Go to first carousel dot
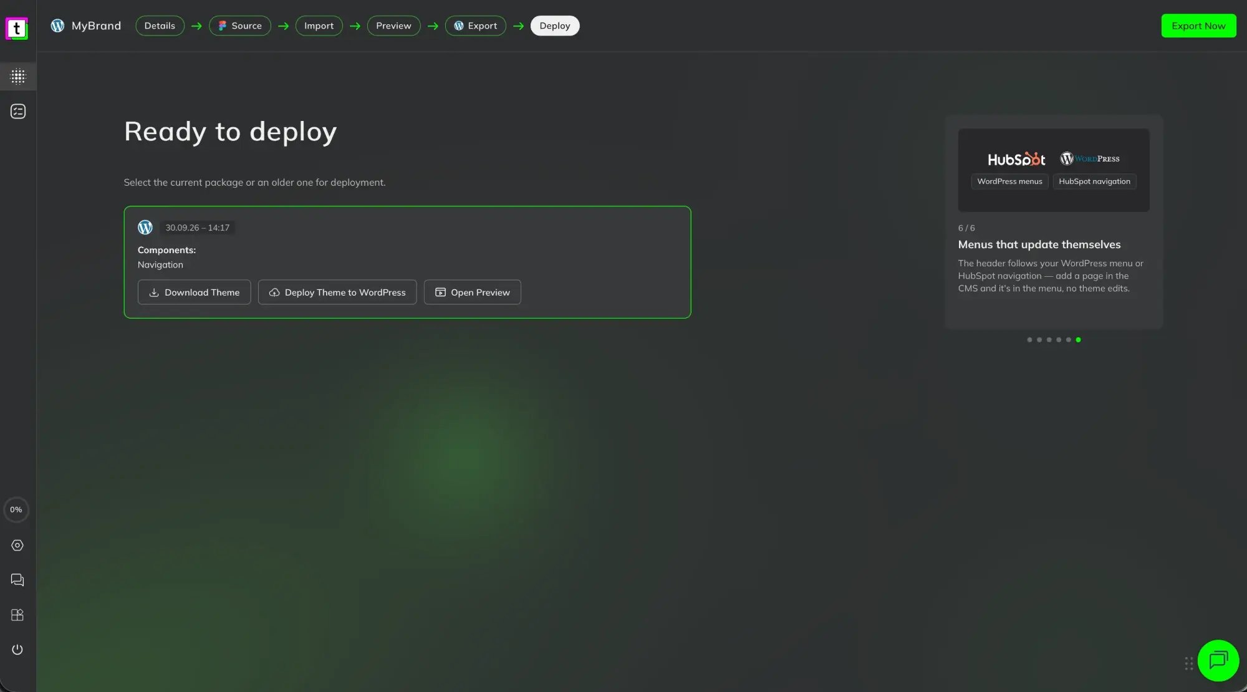The width and height of the screenshot is (1247, 692). 1029,340
